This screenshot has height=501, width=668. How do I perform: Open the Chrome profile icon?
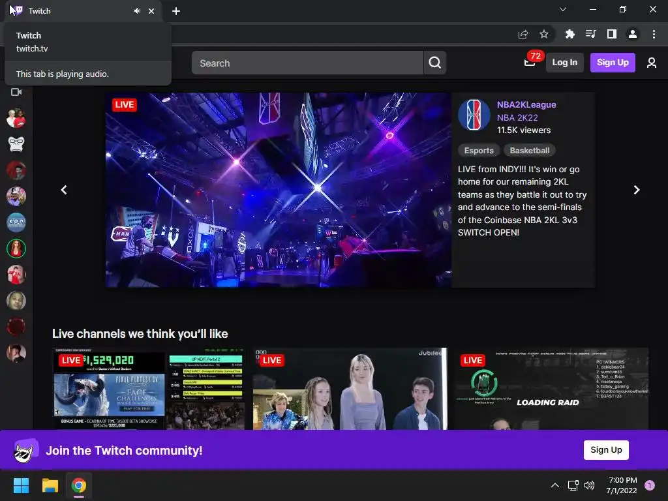coord(633,34)
